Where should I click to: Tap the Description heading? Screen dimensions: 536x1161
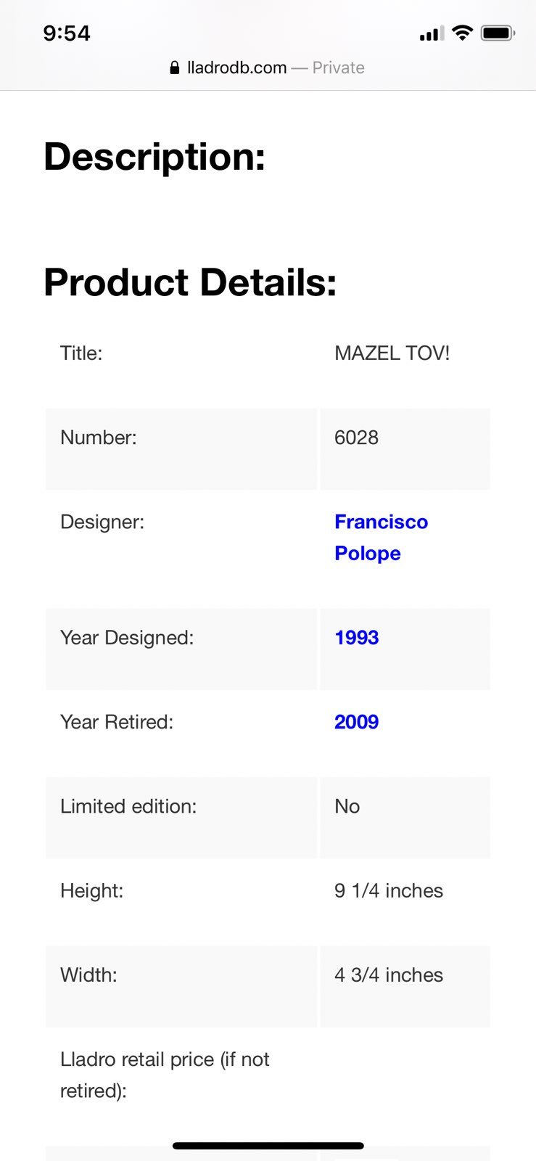[x=154, y=157]
